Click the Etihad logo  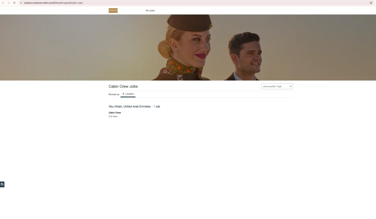[113, 10]
